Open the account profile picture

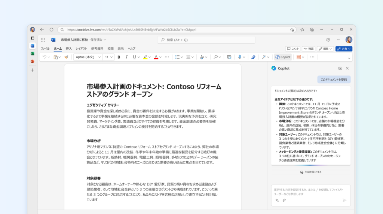click(349, 40)
